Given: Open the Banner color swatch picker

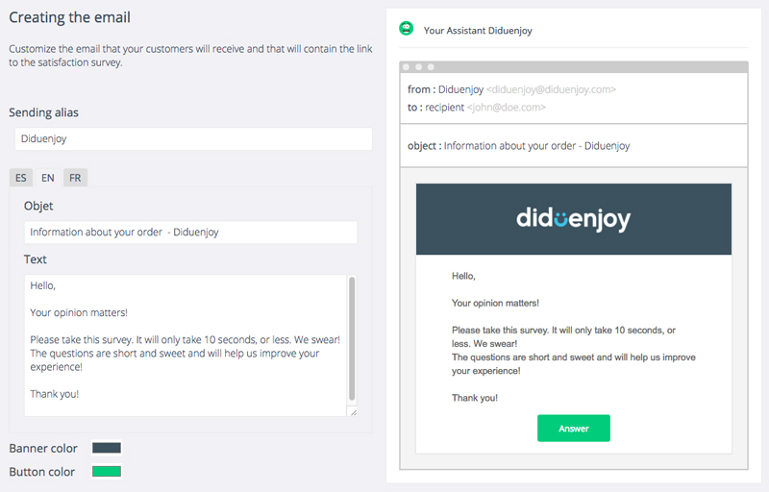Looking at the screenshot, I should pyautogui.click(x=107, y=448).
